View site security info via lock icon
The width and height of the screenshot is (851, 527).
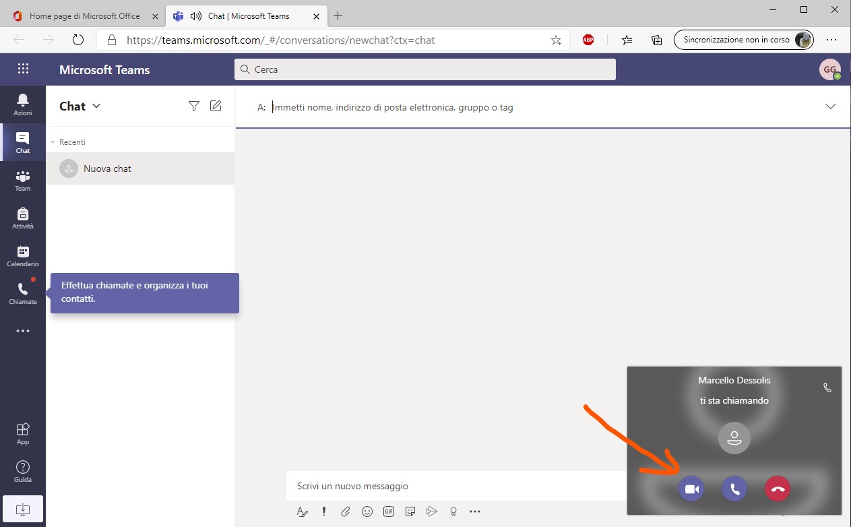(x=112, y=40)
